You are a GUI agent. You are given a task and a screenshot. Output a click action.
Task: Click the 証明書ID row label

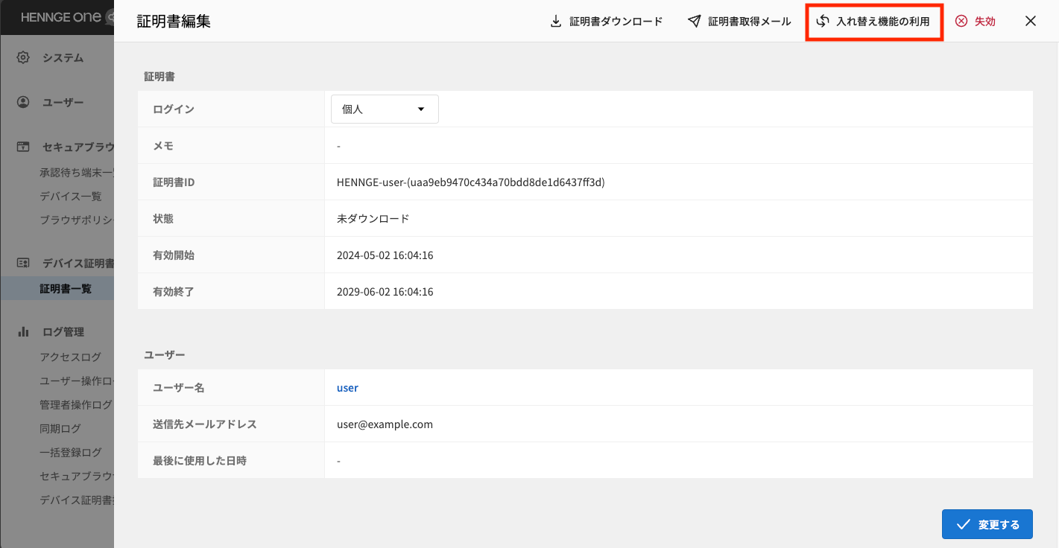[174, 182]
